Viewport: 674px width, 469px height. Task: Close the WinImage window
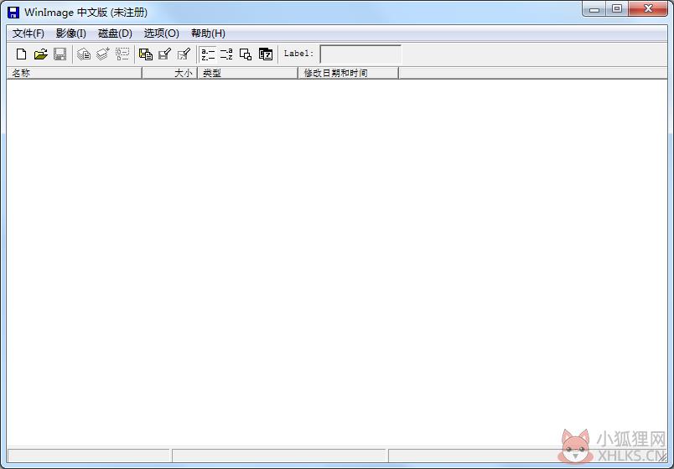[x=648, y=8]
